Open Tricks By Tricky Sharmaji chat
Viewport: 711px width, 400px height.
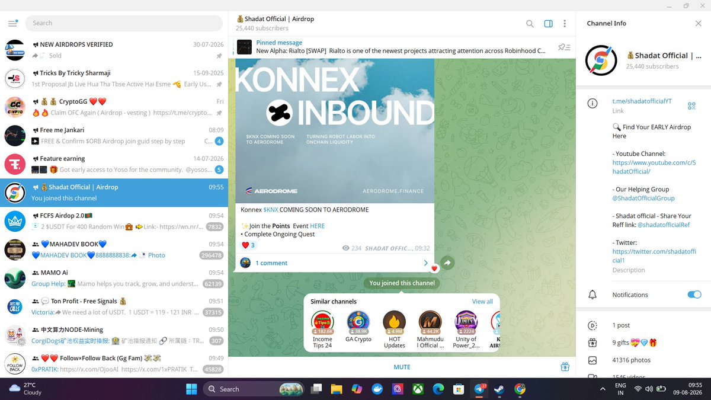click(x=114, y=79)
